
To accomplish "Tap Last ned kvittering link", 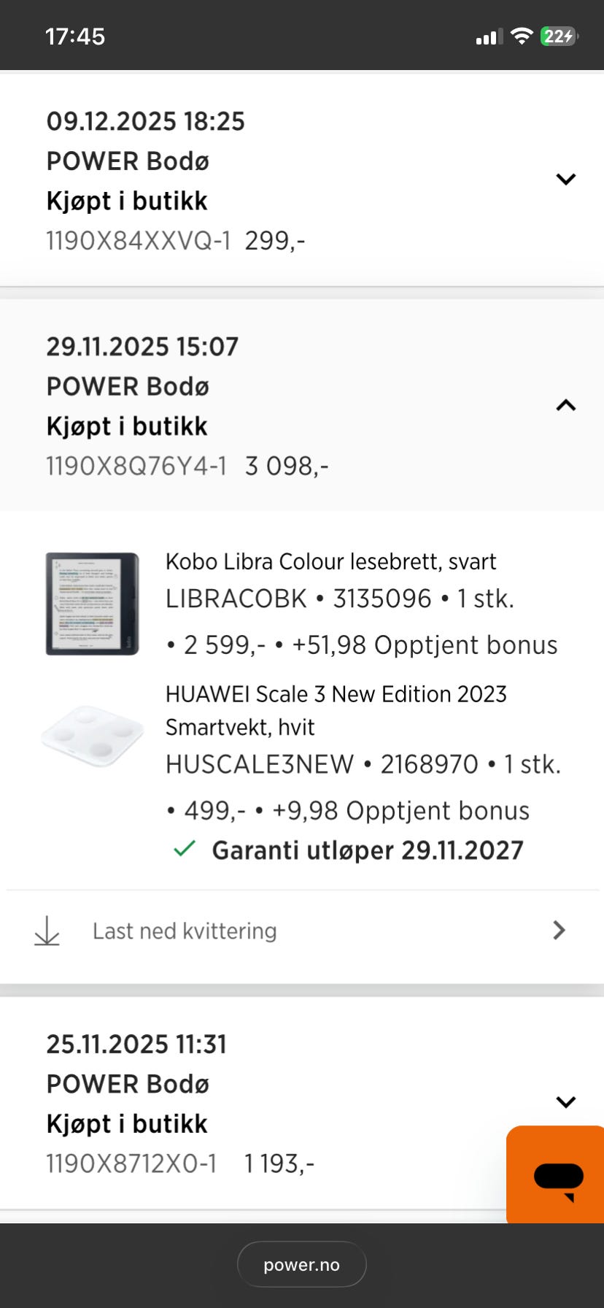I will 185,931.
